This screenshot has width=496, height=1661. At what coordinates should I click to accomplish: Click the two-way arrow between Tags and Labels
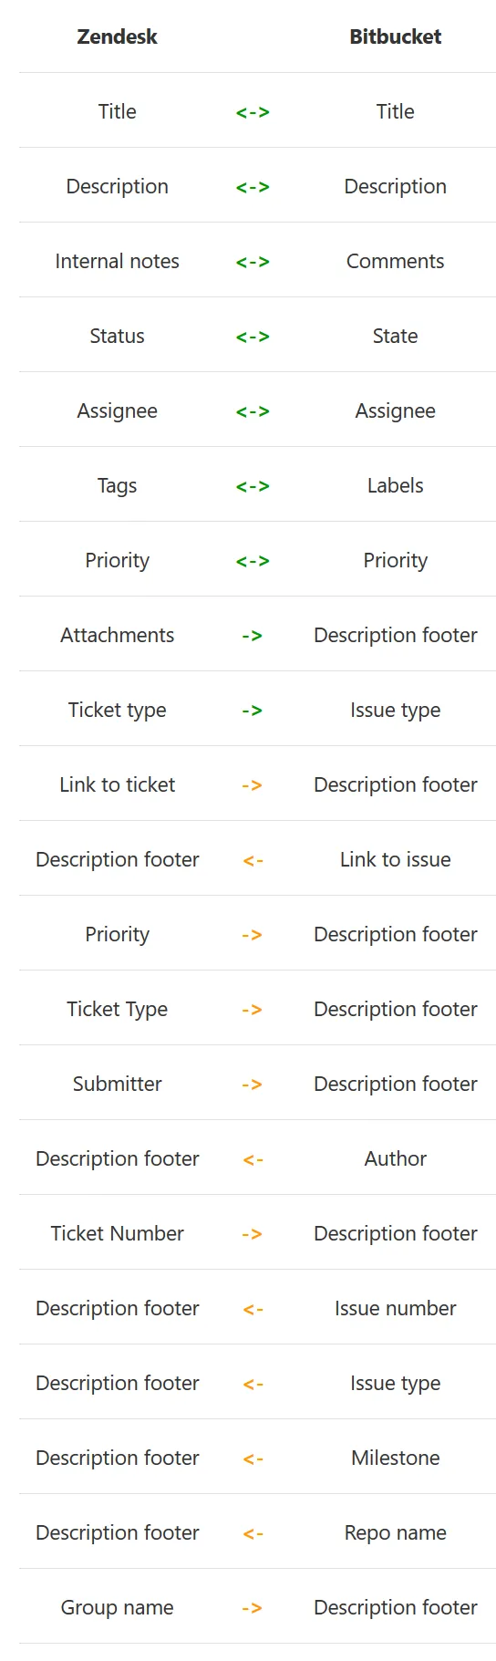pyautogui.click(x=253, y=486)
